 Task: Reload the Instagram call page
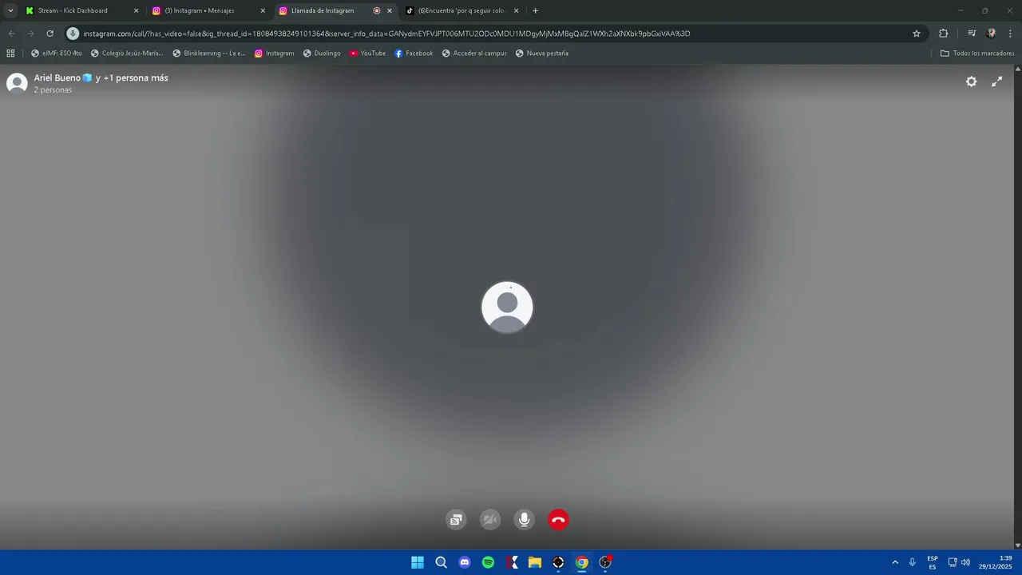click(x=50, y=34)
